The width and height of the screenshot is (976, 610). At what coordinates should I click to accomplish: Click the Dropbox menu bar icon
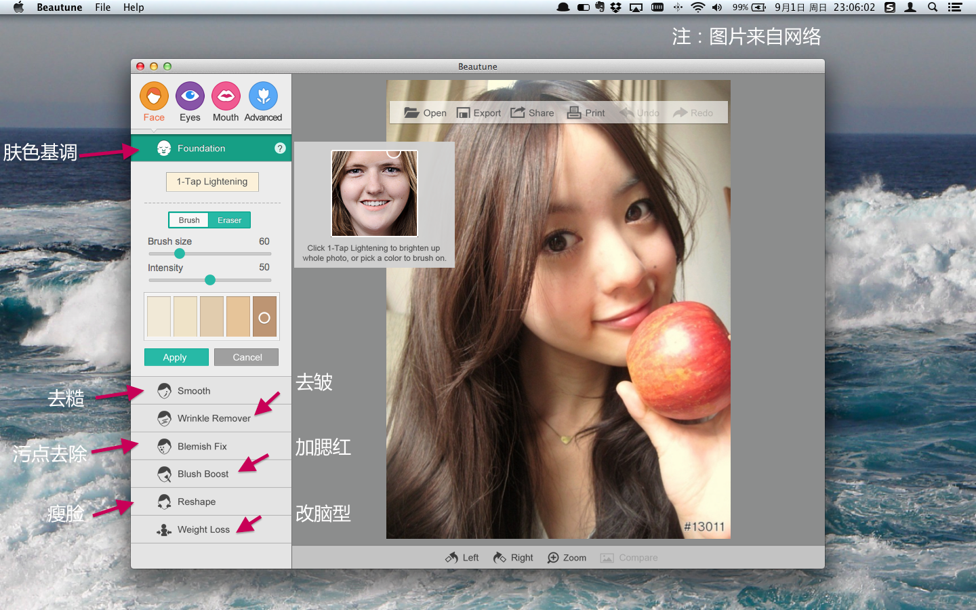click(615, 7)
